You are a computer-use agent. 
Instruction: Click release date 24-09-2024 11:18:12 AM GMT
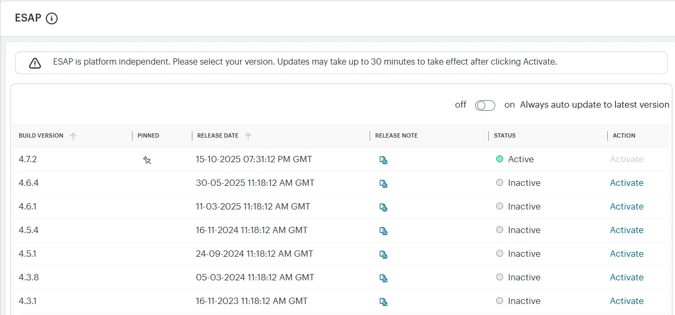point(254,254)
